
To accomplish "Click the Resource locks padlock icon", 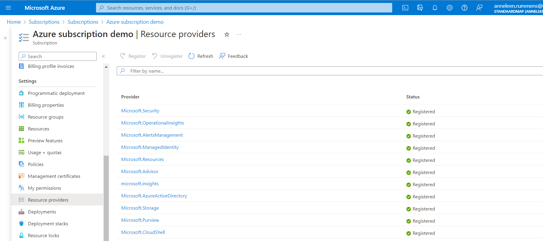I will [x=21, y=235].
